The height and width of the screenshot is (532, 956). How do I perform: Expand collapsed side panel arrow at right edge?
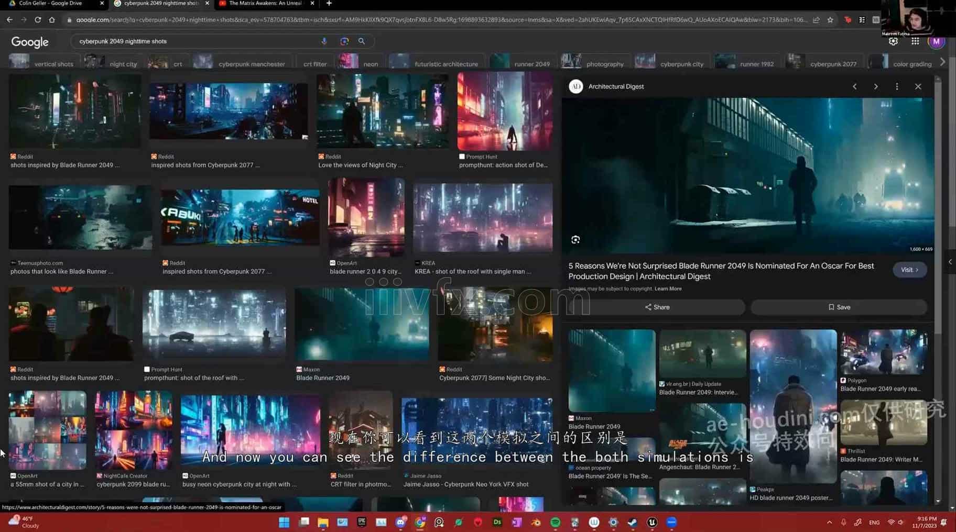click(950, 262)
